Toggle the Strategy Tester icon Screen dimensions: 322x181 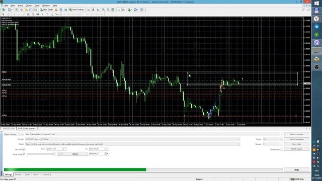(36, 10)
